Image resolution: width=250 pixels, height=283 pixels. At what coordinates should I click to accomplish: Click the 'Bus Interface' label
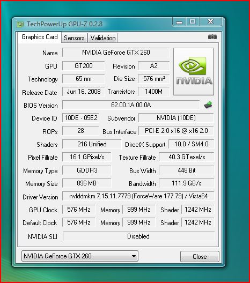coord(120,132)
